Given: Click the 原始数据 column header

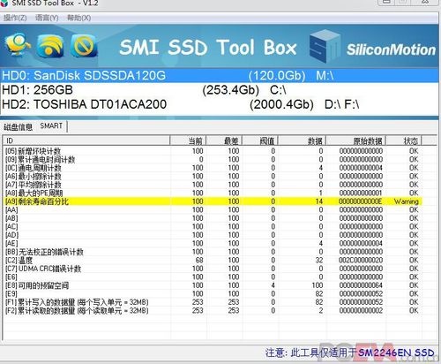Looking at the screenshot, I should tap(355, 140).
